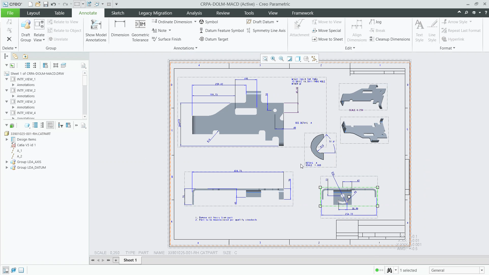Click the Zoom In icon
The width and height of the screenshot is (489, 275).
click(273, 59)
